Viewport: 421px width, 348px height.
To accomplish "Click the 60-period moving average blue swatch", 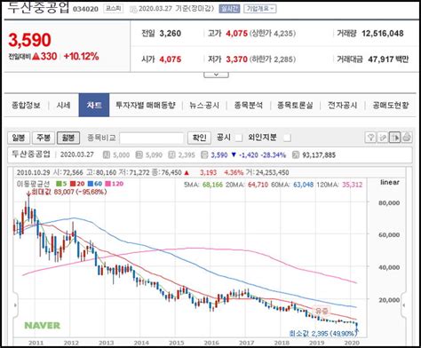I will (x=91, y=184).
